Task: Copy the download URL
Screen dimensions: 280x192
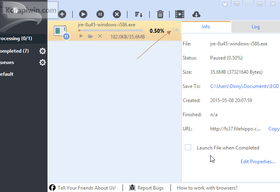Action: pyautogui.click(x=274, y=129)
